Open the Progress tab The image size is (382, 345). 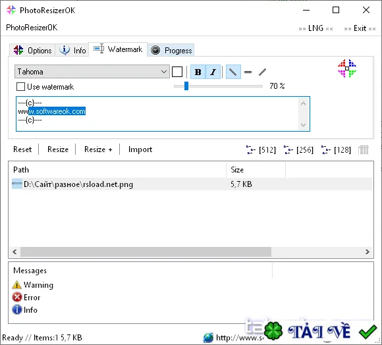(171, 51)
